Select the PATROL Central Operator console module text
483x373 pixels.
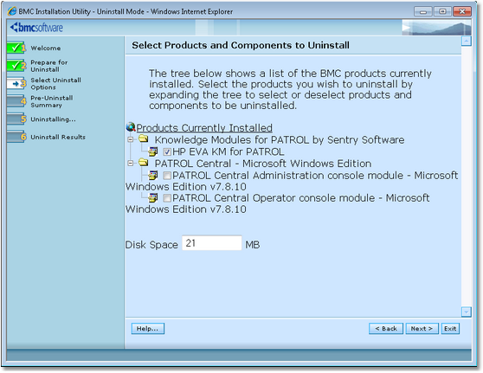click(x=277, y=203)
